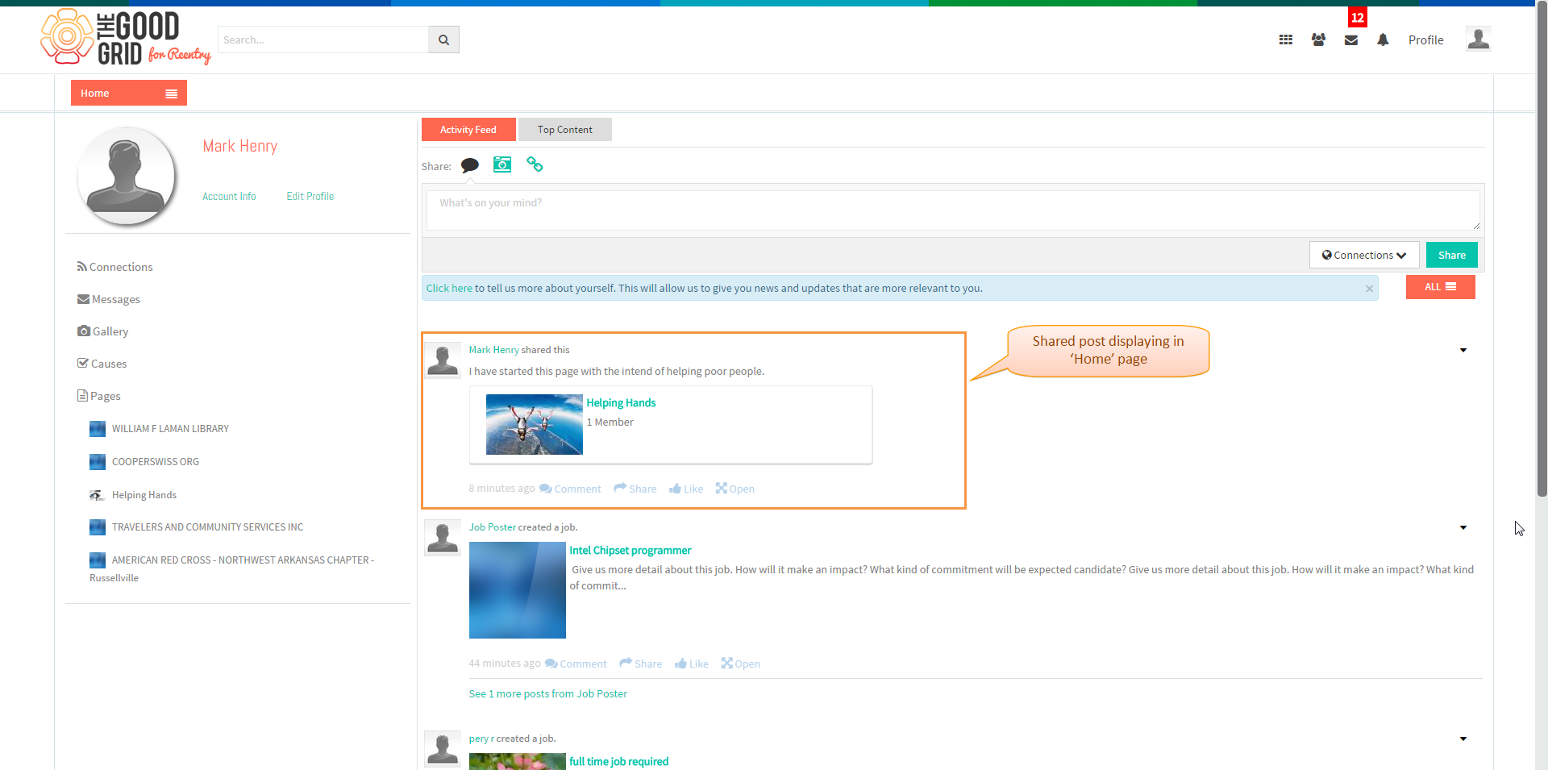Open the ALL feed filter dropdown
Screen dimensions: 1548x770
[1440, 287]
